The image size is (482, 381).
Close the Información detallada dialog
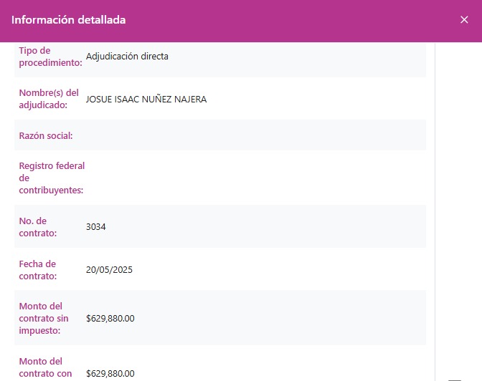tap(464, 20)
